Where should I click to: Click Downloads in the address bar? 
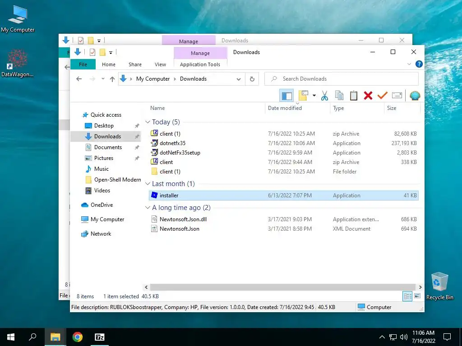coord(193,79)
